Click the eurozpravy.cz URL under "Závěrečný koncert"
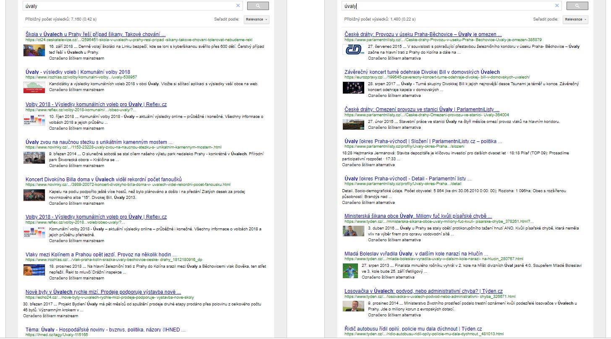 click(437, 77)
